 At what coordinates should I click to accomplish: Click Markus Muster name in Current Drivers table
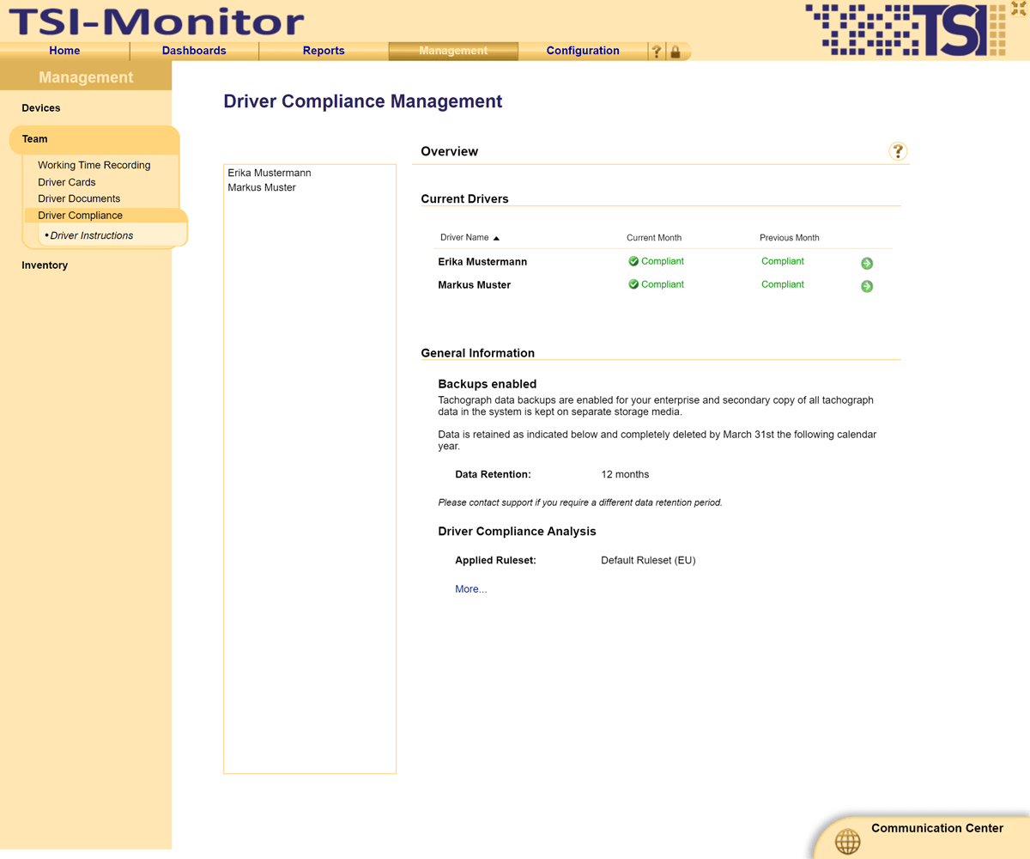click(475, 285)
